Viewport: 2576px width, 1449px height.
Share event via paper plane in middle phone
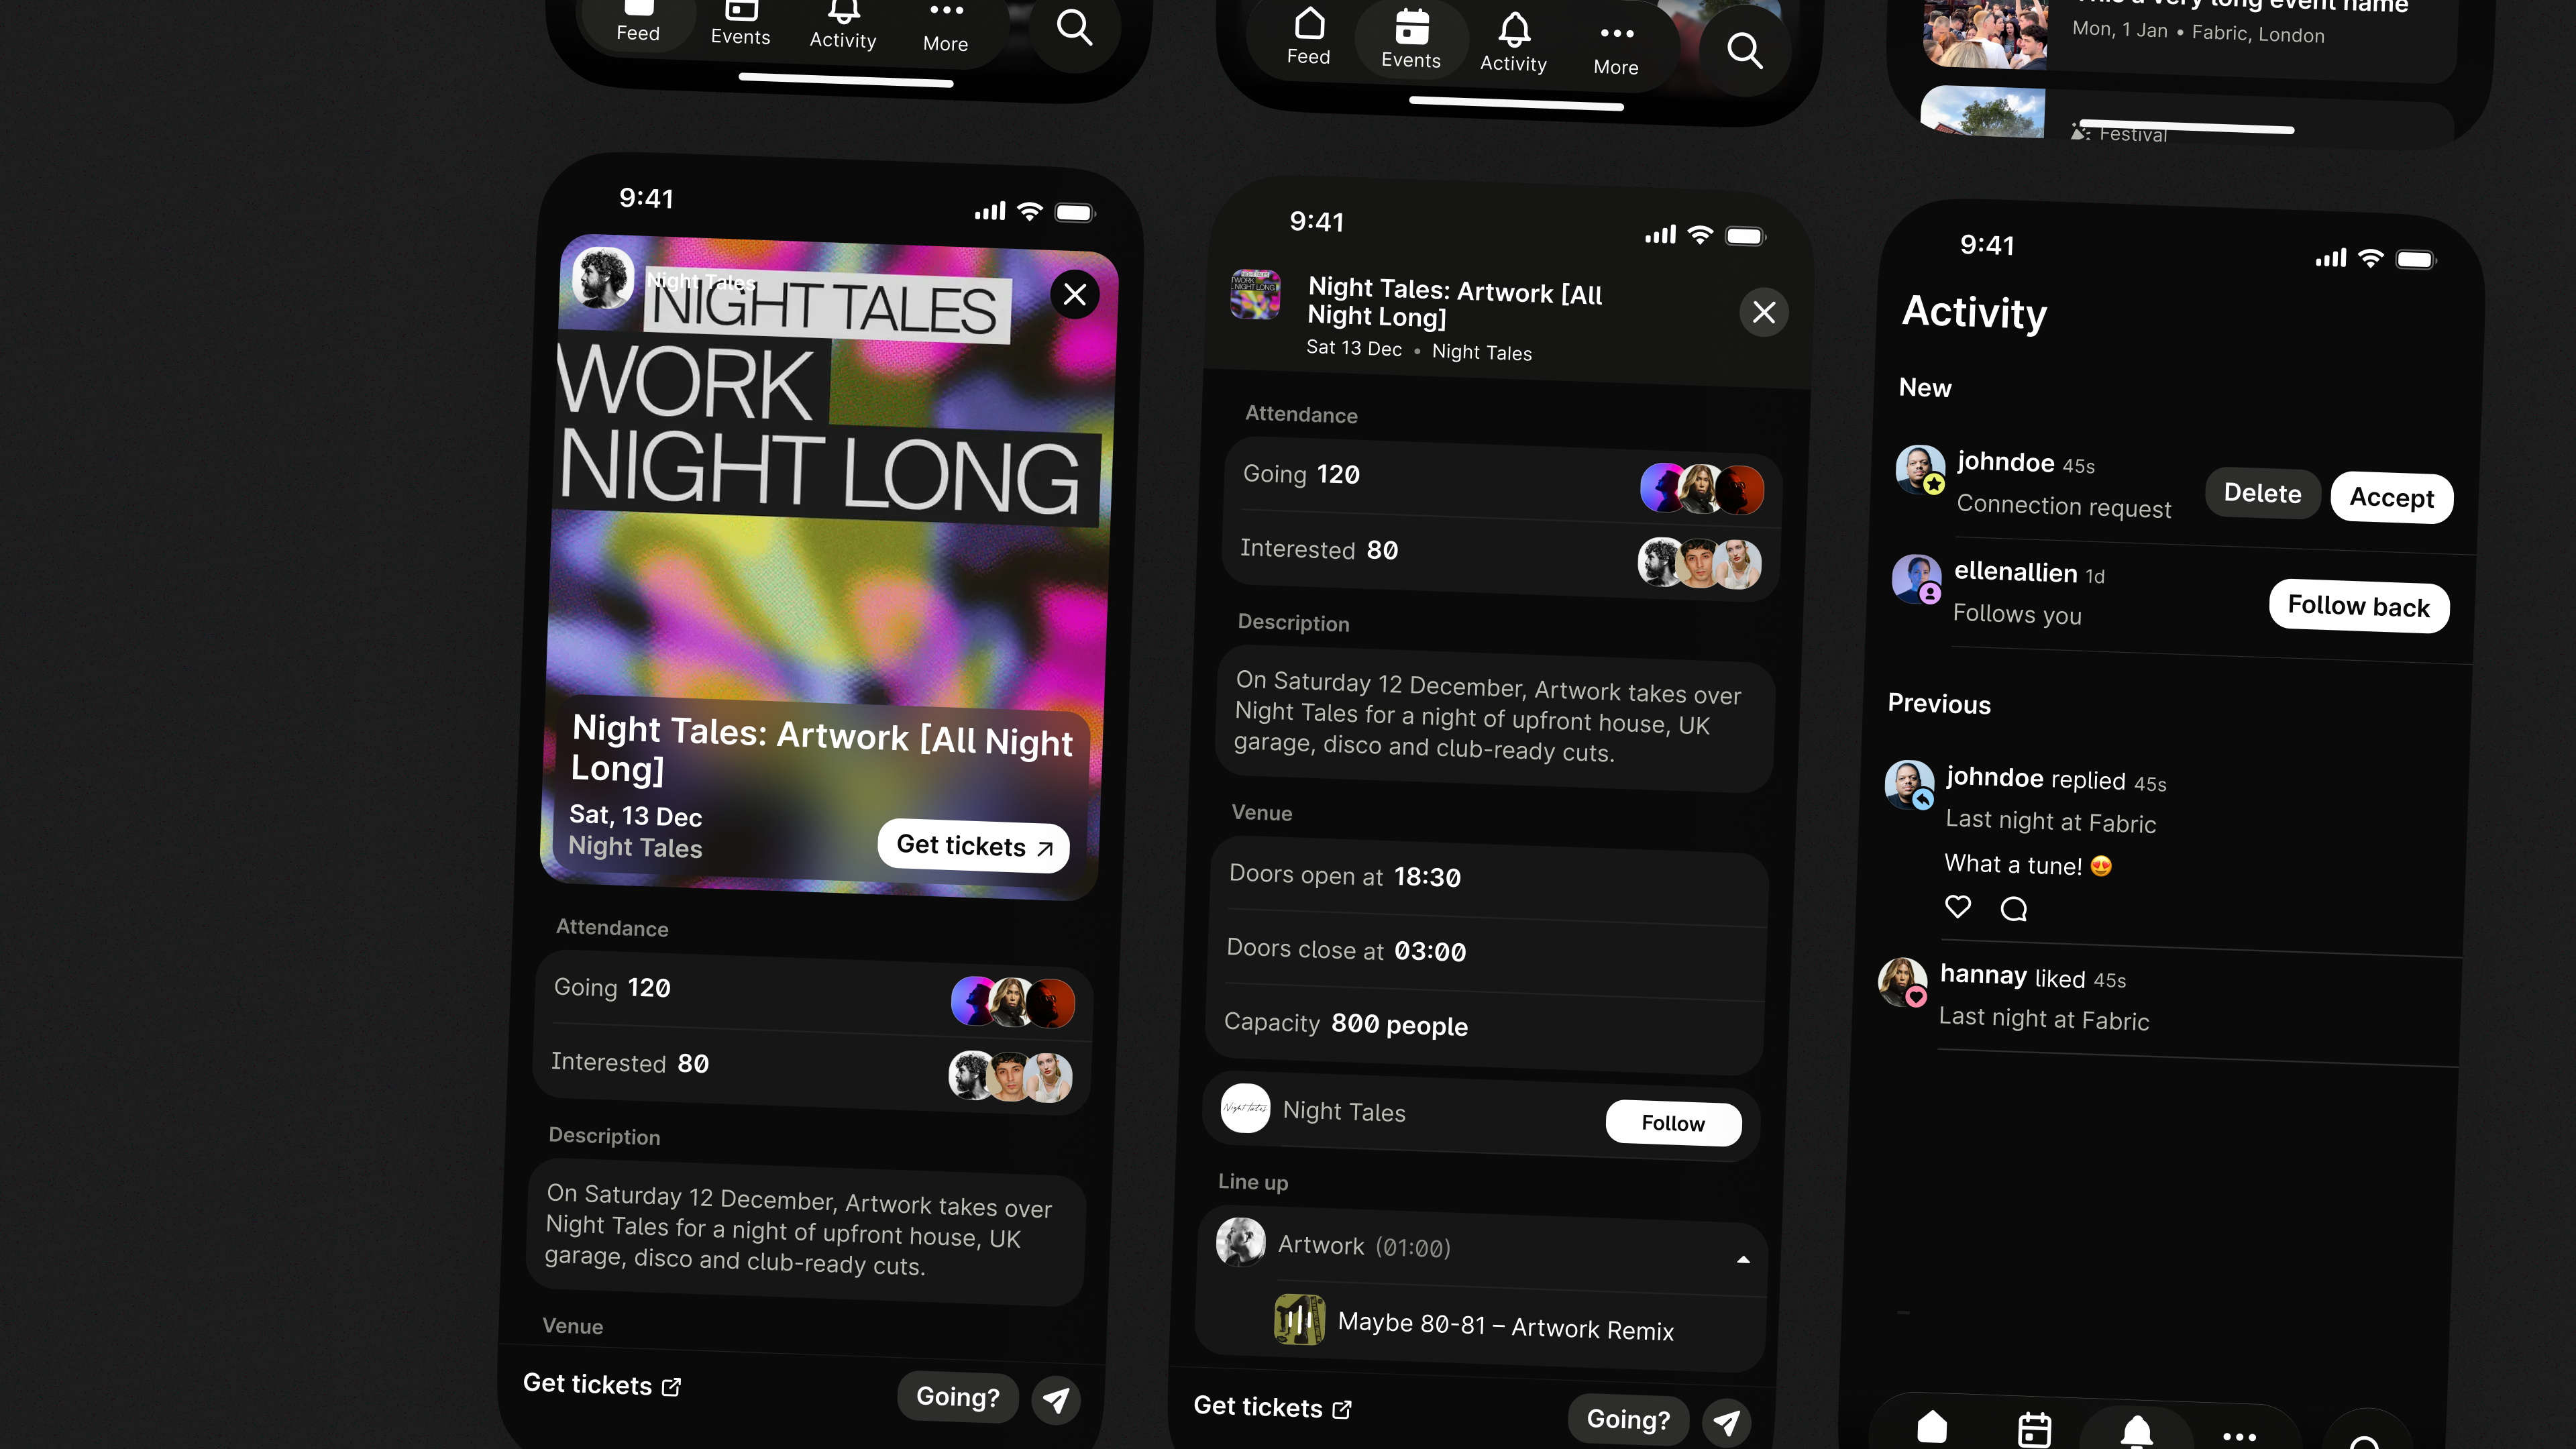[x=1727, y=1422]
